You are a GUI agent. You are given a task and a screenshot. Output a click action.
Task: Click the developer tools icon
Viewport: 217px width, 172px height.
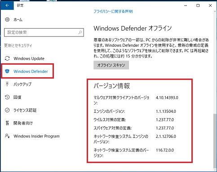click(7, 123)
